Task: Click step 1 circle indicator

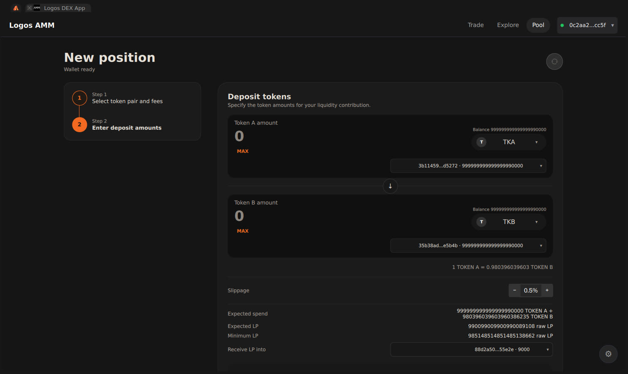Action: (79, 98)
